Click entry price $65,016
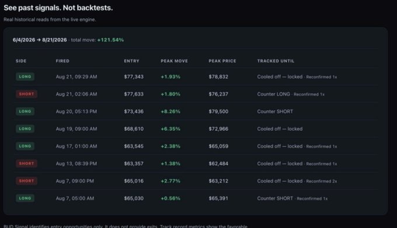Screen dimensions: 397x228 134,181
